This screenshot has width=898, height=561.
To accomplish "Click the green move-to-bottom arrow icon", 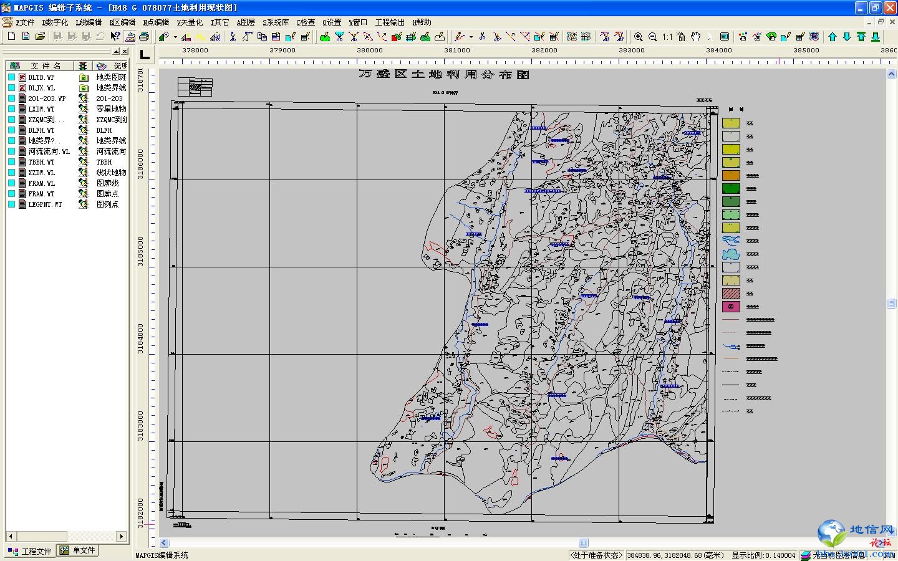I will click(x=876, y=37).
